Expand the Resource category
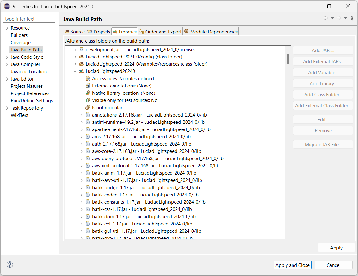The image size is (358, 276). [x=7, y=28]
